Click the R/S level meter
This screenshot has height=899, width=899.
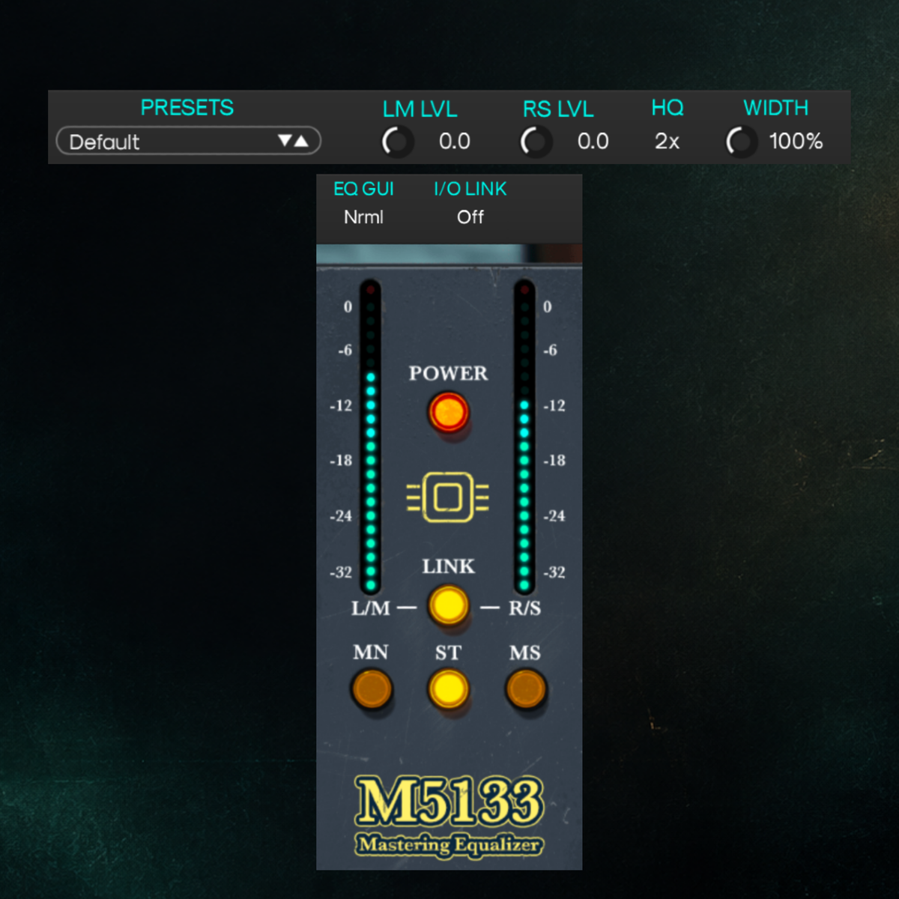tap(524, 438)
